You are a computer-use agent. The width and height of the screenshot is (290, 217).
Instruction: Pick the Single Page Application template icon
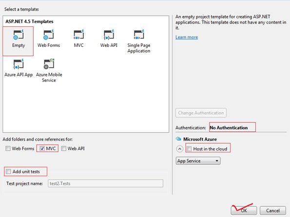pos(139,35)
